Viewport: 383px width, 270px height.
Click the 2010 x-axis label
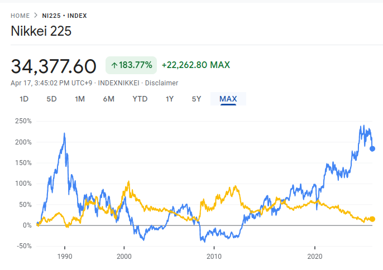point(214,257)
